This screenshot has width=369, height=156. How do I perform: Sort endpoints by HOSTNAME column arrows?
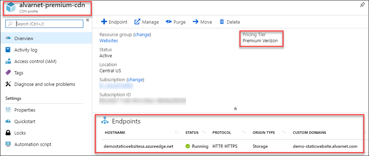pos(177,132)
